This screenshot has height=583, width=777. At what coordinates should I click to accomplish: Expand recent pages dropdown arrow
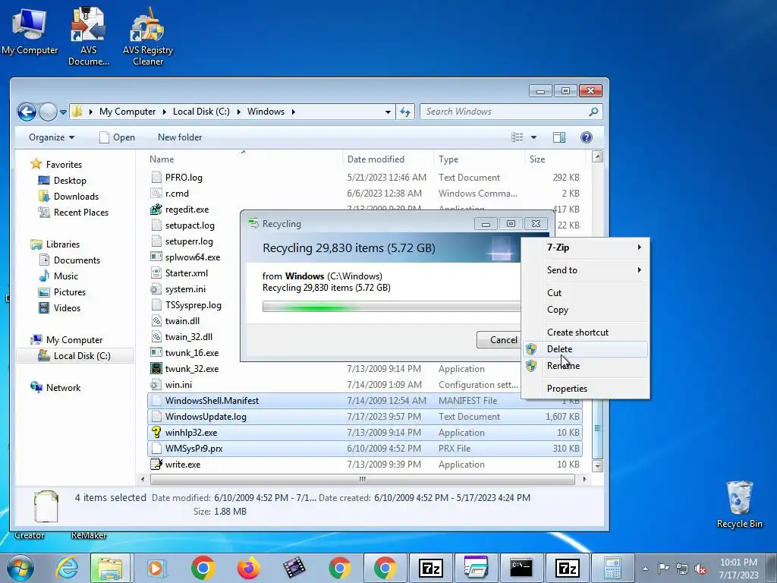63,112
